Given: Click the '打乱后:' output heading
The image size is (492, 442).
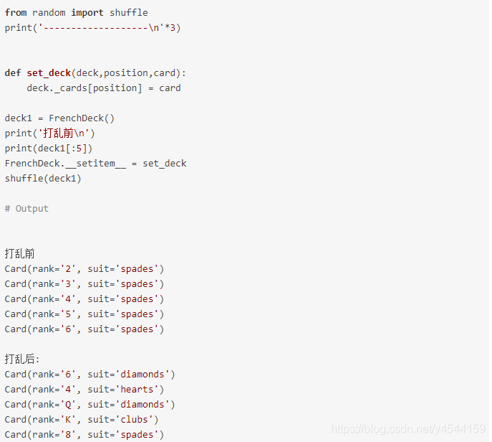Looking at the screenshot, I should click(22, 359).
